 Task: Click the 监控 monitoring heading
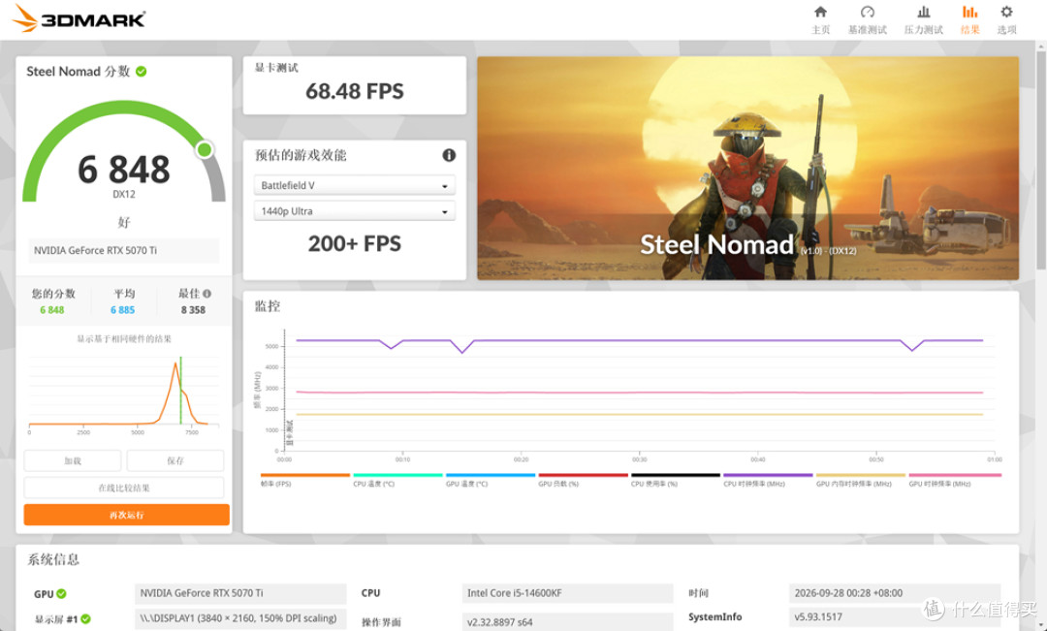[x=268, y=306]
